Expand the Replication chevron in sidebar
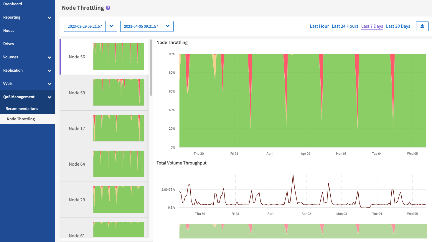The height and width of the screenshot is (242, 432). (x=50, y=70)
